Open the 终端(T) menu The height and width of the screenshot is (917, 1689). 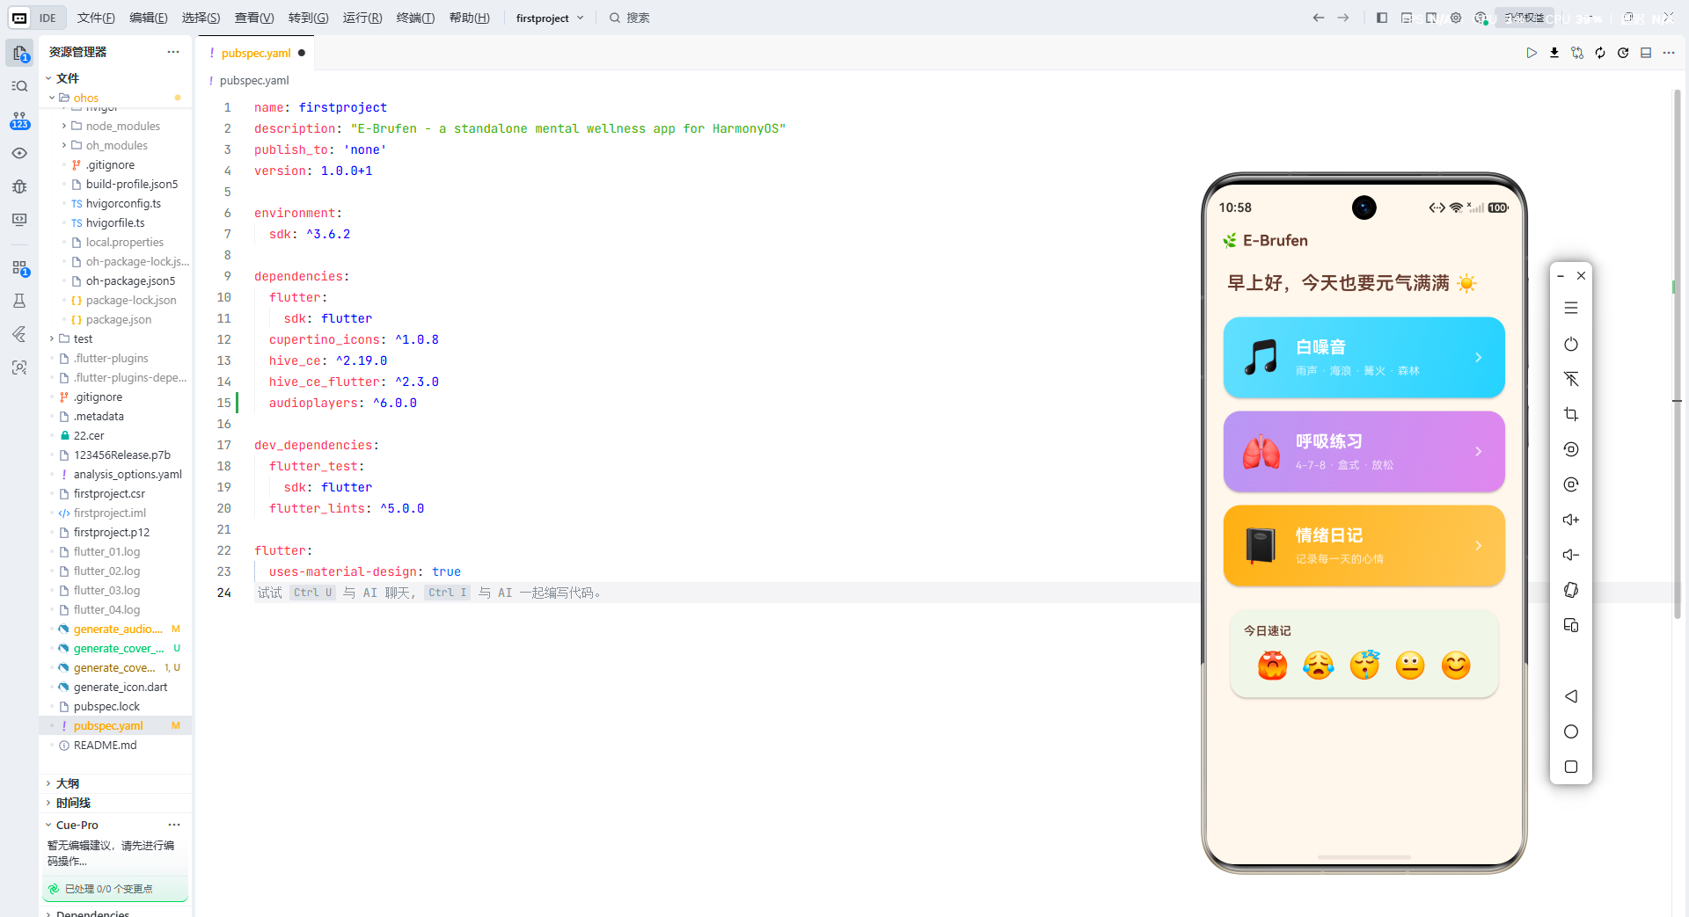point(415,18)
